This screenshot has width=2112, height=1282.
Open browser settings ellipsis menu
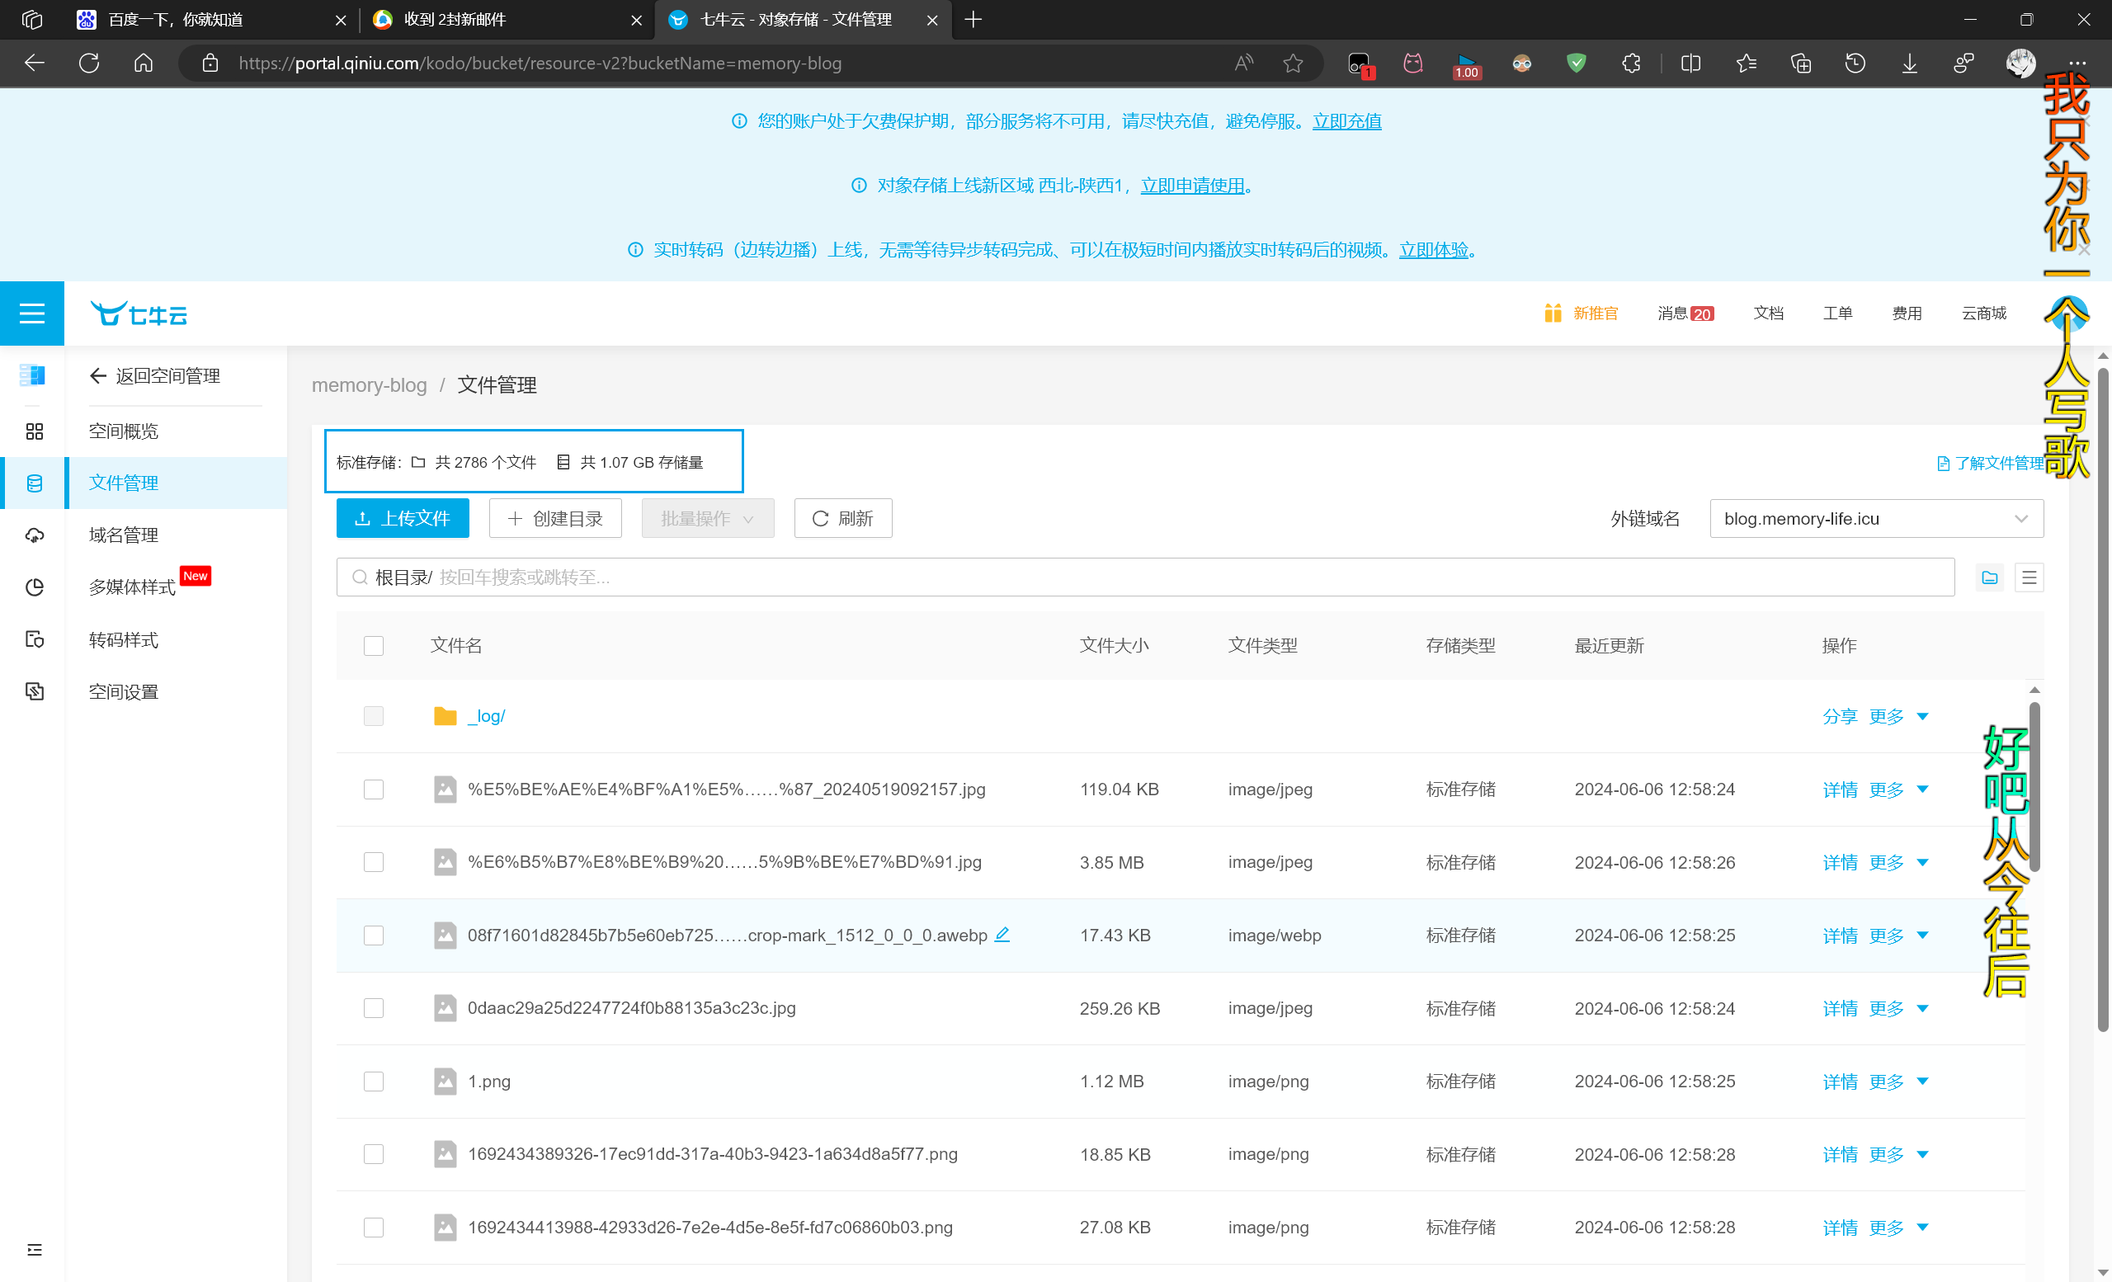2077,63
